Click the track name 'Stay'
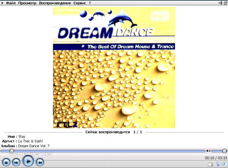The image size is (228, 168). [22, 137]
